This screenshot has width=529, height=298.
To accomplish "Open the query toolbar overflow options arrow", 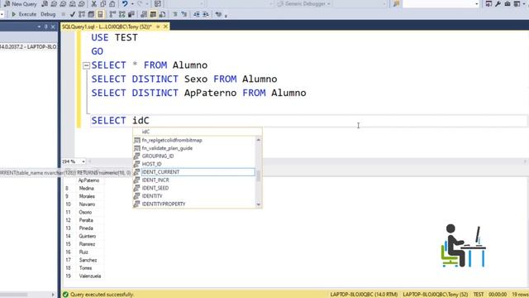I will pos(226,15).
